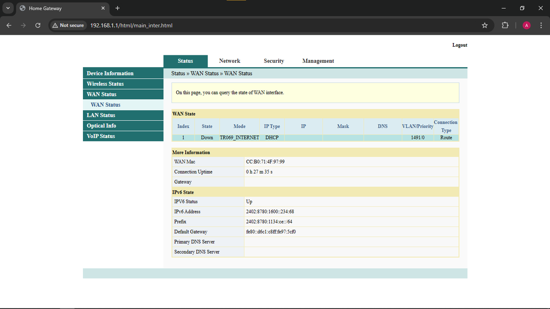This screenshot has width=550, height=309.
Task: Select the WAN table row with index 1
Action: [315, 137]
